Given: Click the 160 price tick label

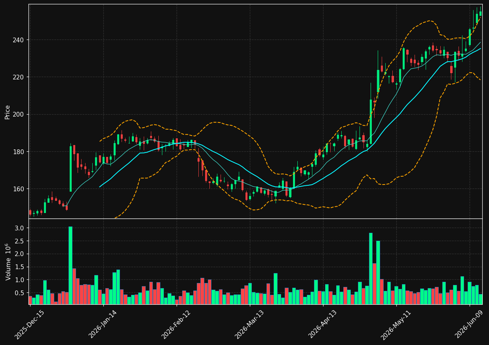Looking at the screenshot, I should [x=19, y=189].
